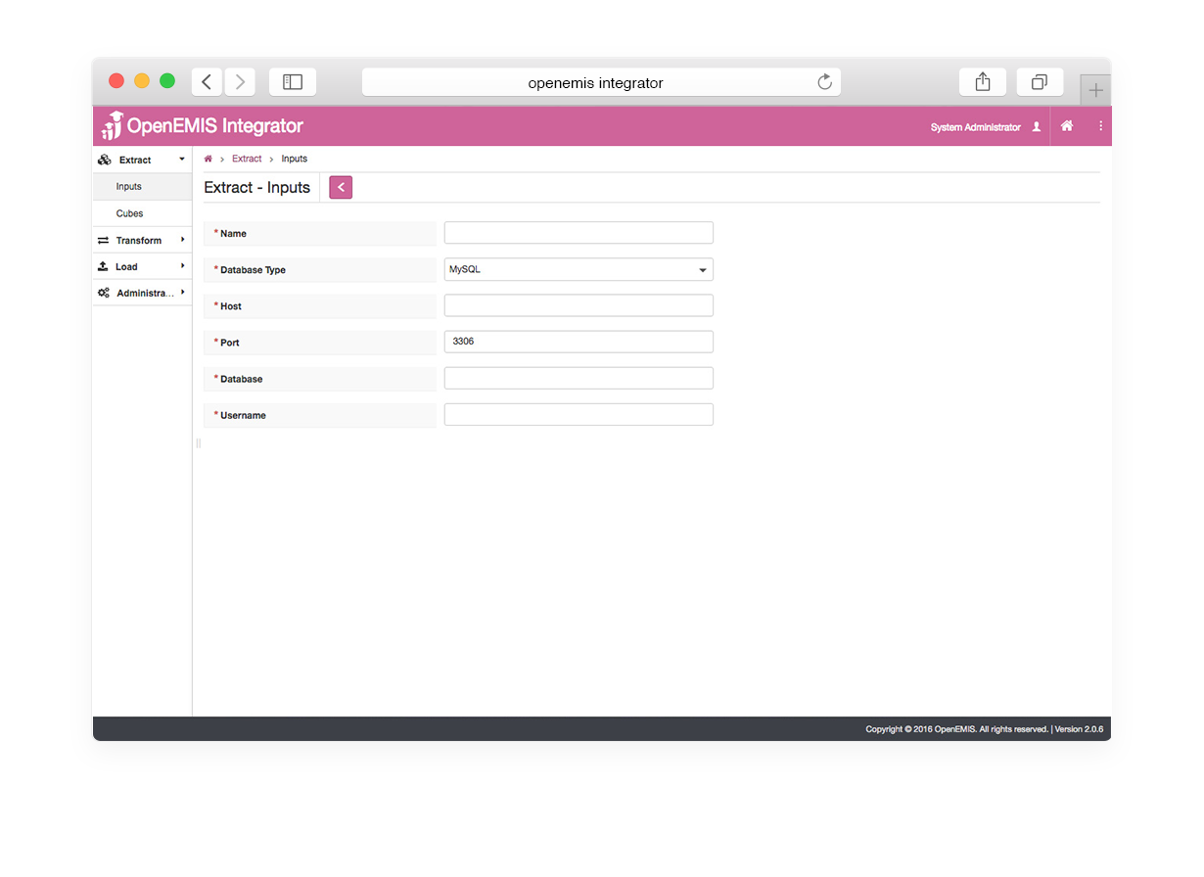Open the Administration sidebar section

(x=143, y=293)
